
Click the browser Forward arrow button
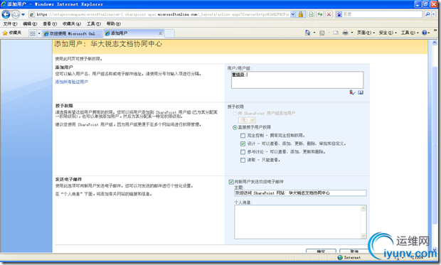(16, 14)
